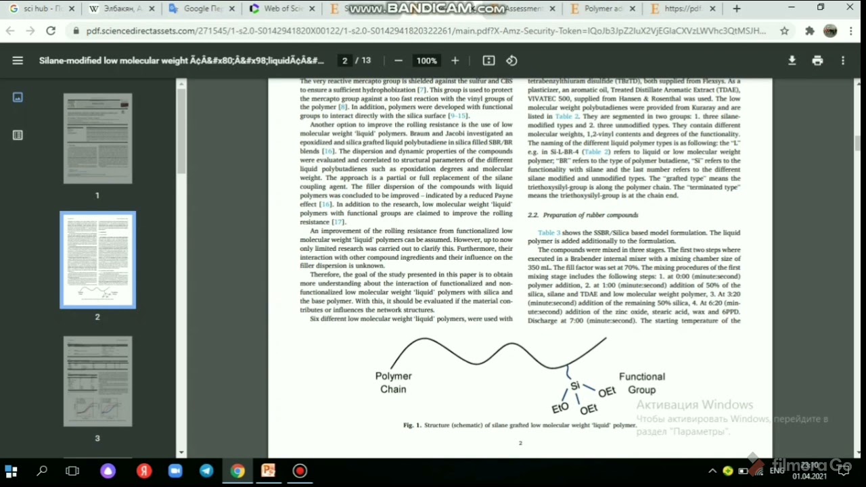The image size is (866, 487).
Task: Print the PDF document
Action: [817, 60]
